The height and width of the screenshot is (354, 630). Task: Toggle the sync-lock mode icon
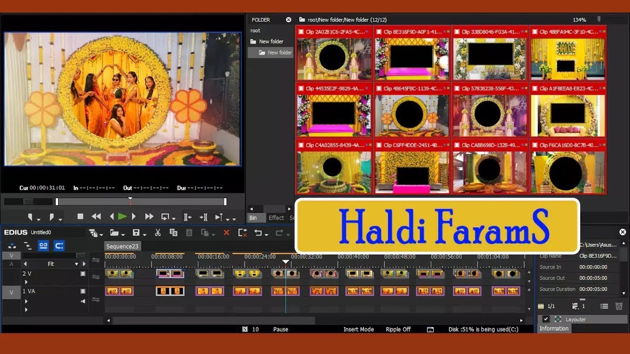coord(28,246)
